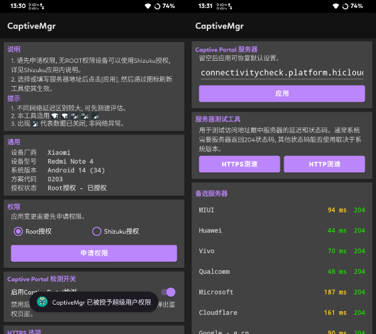
Task: Start the HTTPS测速 speed test
Action: [x=240, y=164]
